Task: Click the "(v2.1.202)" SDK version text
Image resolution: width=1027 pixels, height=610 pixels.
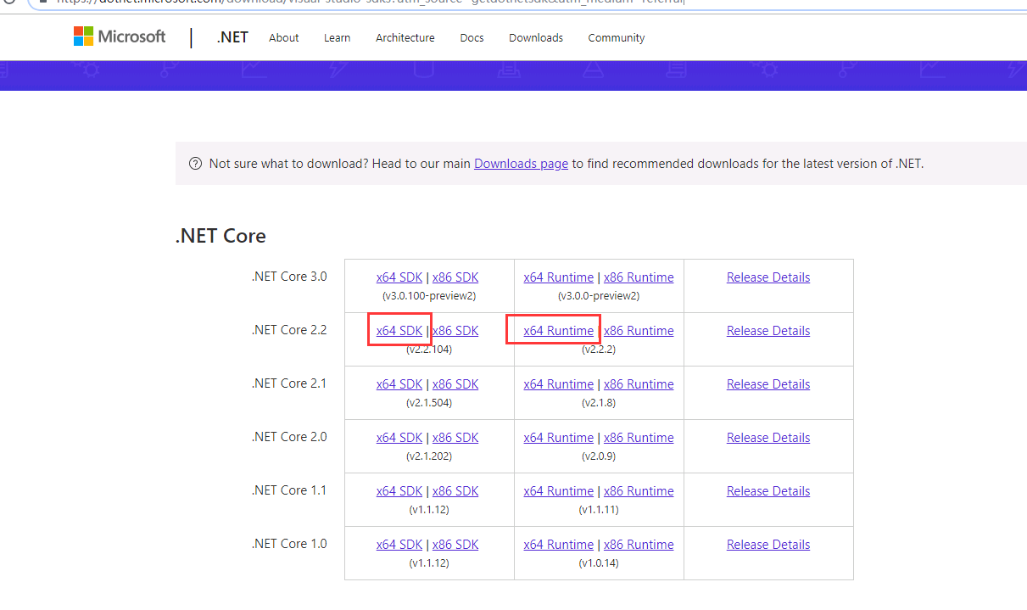Action: (x=429, y=456)
